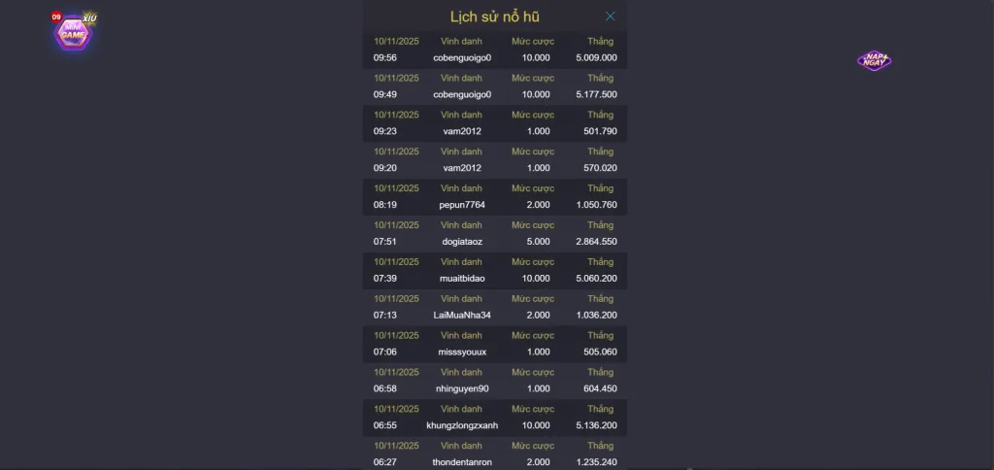The height and width of the screenshot is (470, 994).
Task: Click player name misssyouux
Action: (x=462, y=352)
